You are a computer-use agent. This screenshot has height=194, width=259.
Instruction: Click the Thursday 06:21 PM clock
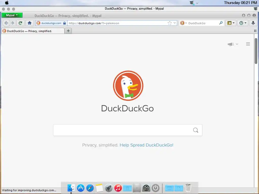click(240, 3)
